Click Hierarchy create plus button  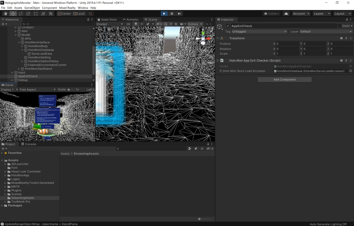[4, 24]
